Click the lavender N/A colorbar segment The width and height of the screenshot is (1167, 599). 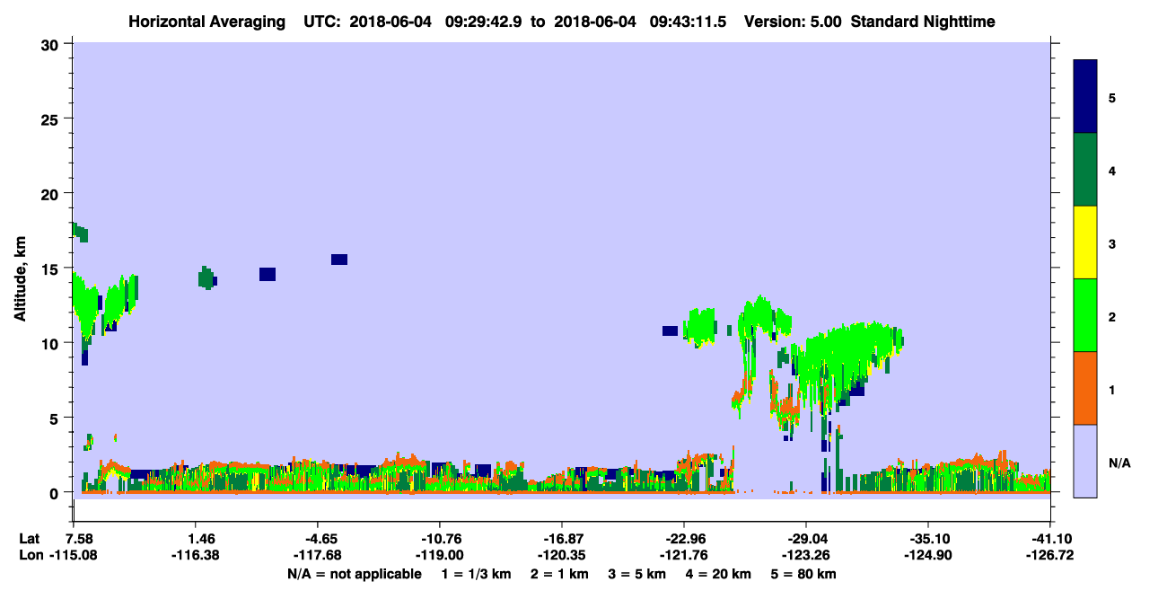pyautogui.click(x=1085, y=460)
